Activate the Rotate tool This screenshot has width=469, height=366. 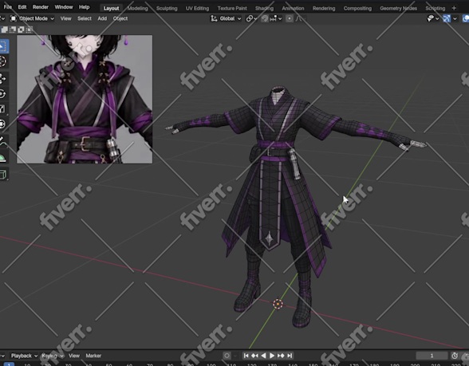[x=3, y=94]
